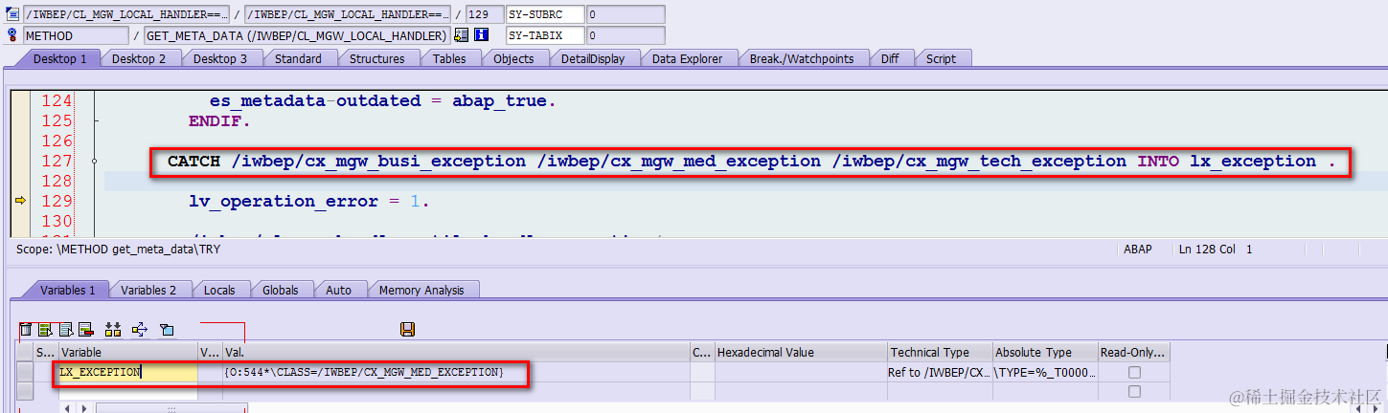Click the line number 129 field
This screenshot has height=413, width=1388.
tap(483, 14)
